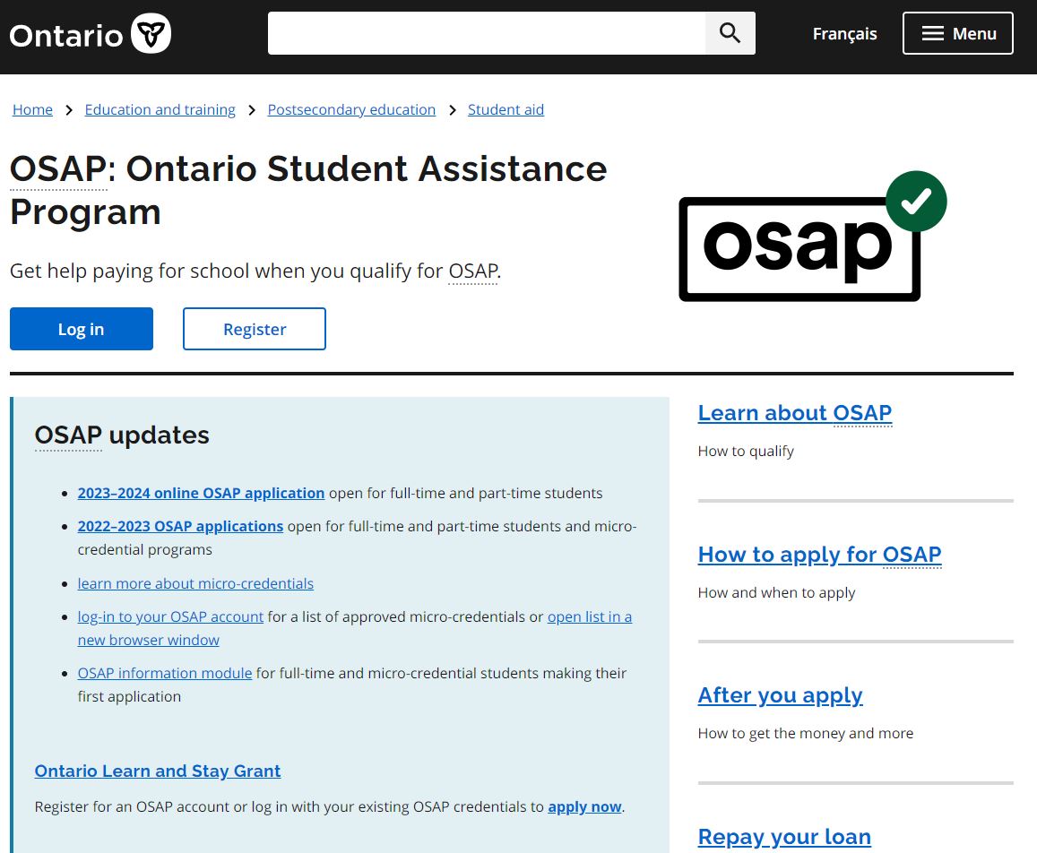Click 'Get help paying for school' tagline
Image resolution: width=1037 pixels, height=853 pixels.
point(255,271)
